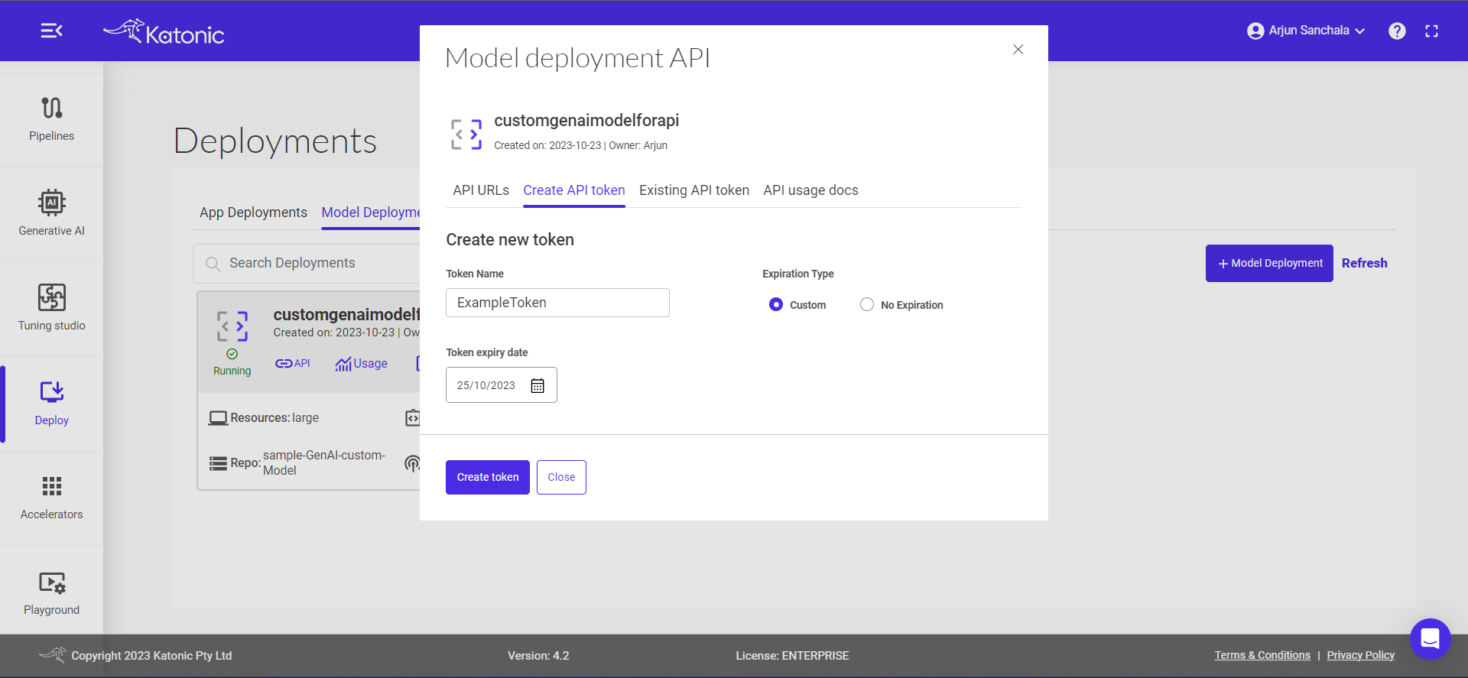Click the Token Name input field
This screenshot has height=678, width=1468.
tap(557, 303)
